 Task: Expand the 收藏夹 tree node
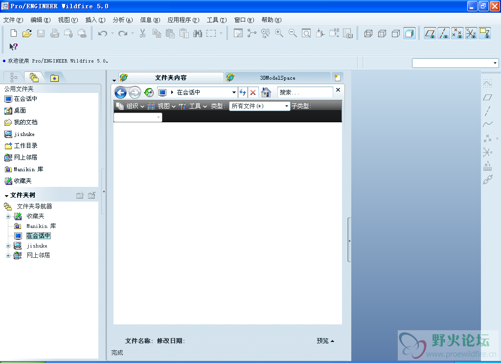coord(8,216)
